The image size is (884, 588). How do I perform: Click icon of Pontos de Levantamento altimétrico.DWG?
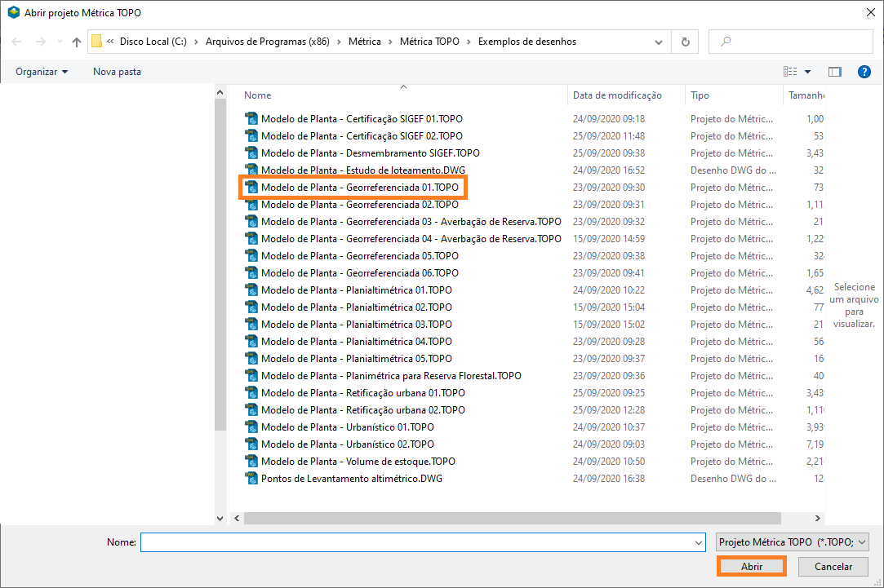[x=251, y=479]
